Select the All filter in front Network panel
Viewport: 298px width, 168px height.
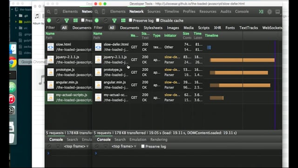pos(112,28)
